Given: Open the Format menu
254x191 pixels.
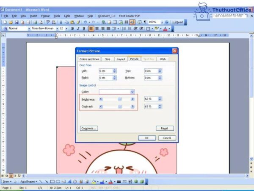Looking at the screenshot, I should tap(45, 16).
